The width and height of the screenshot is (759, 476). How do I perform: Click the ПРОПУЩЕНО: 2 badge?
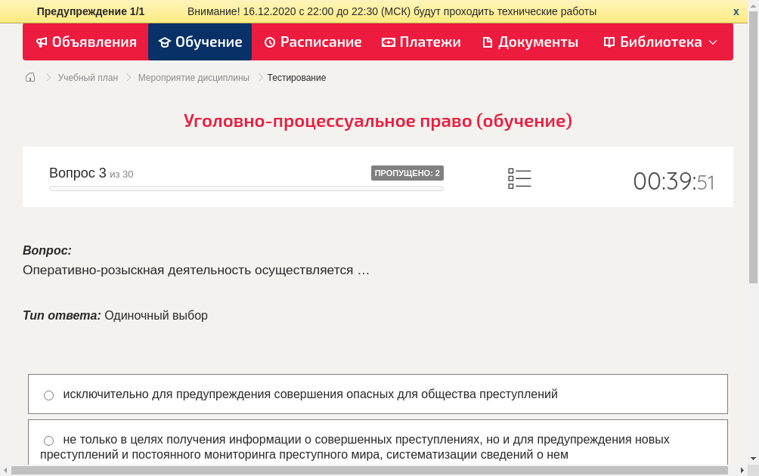click(407, 172)
